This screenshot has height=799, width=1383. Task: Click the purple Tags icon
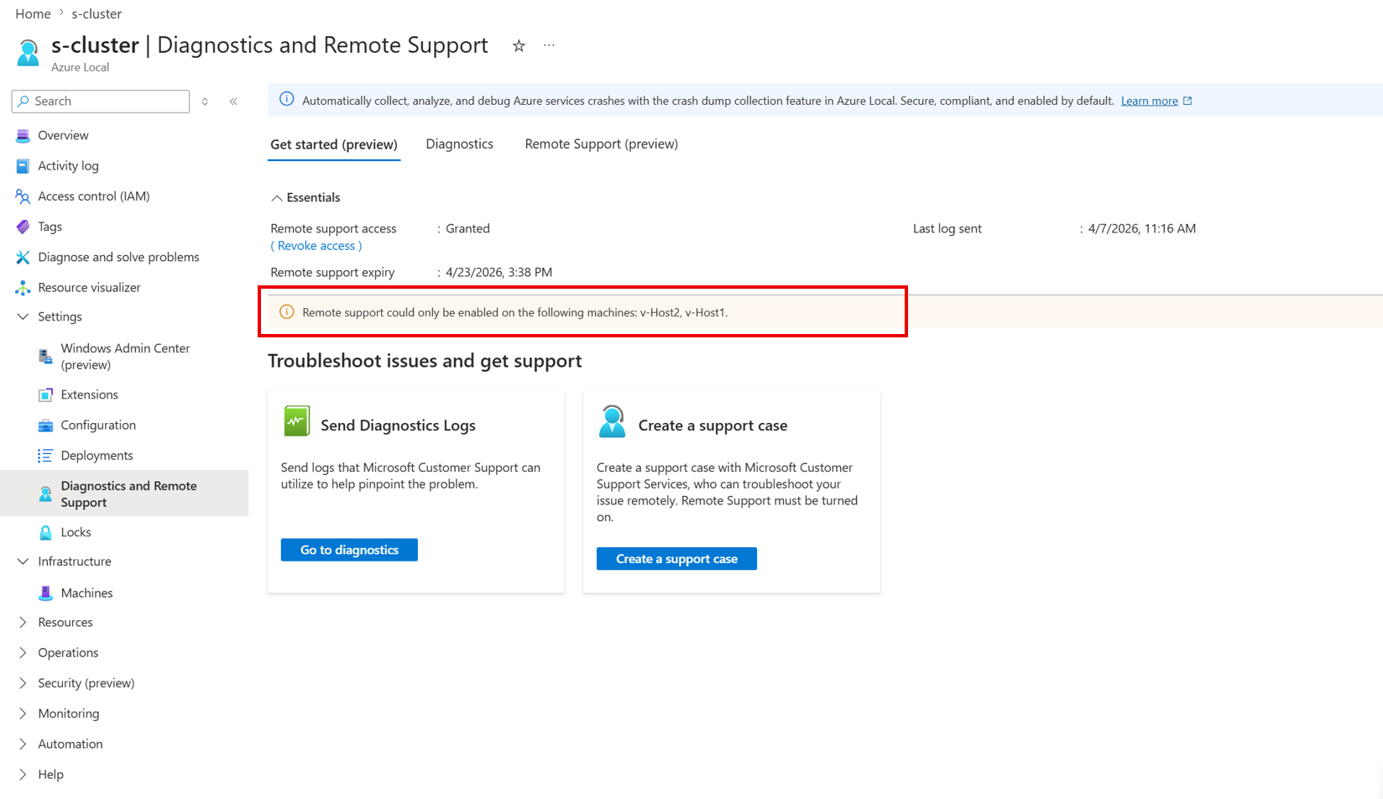pyautogui.click(x=23, y=227)
